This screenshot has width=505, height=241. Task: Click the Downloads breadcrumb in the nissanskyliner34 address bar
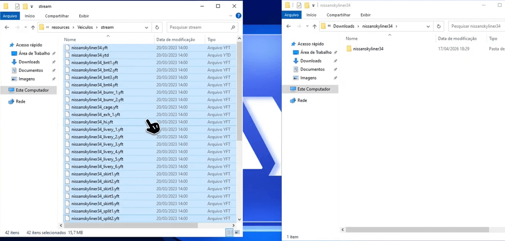click(x=344, y=26)
